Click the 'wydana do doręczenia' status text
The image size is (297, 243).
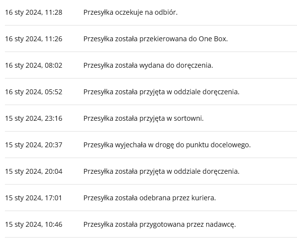click(148, 65)
